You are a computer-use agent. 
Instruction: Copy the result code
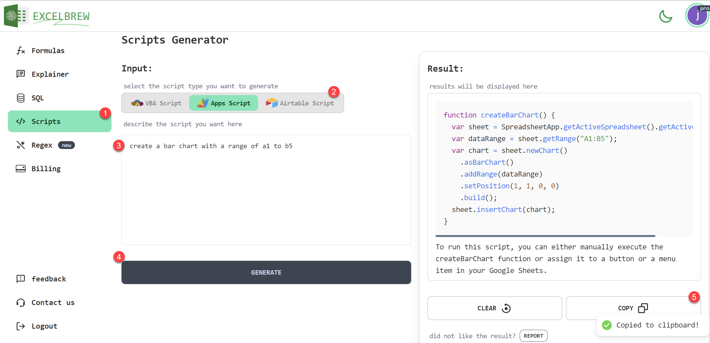pyautogui.click(x=632, y=308)
